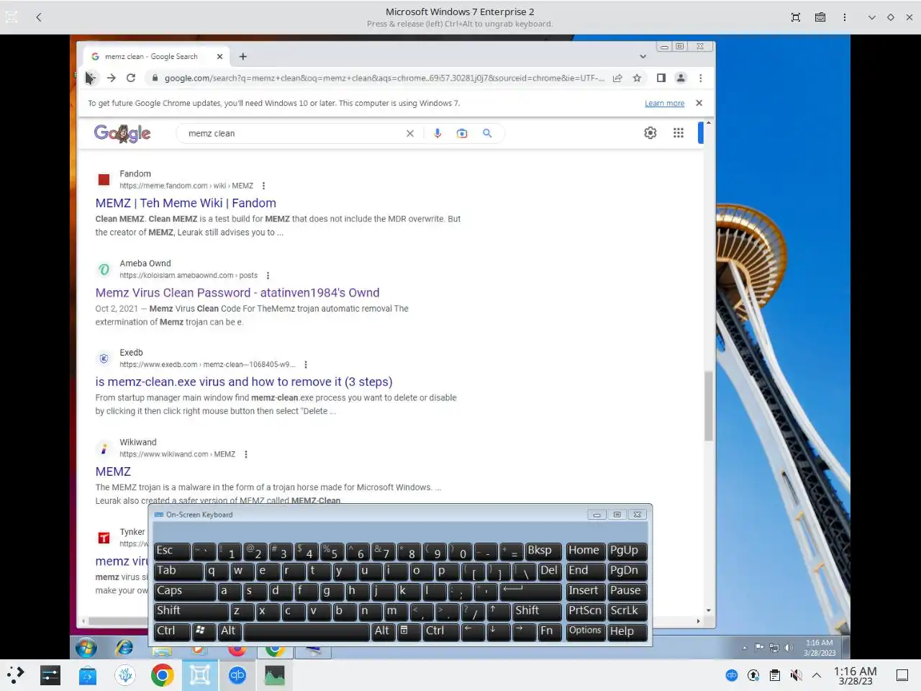
Task: Click the host clock showing 1:16 AM
Action: pos(855,675)
